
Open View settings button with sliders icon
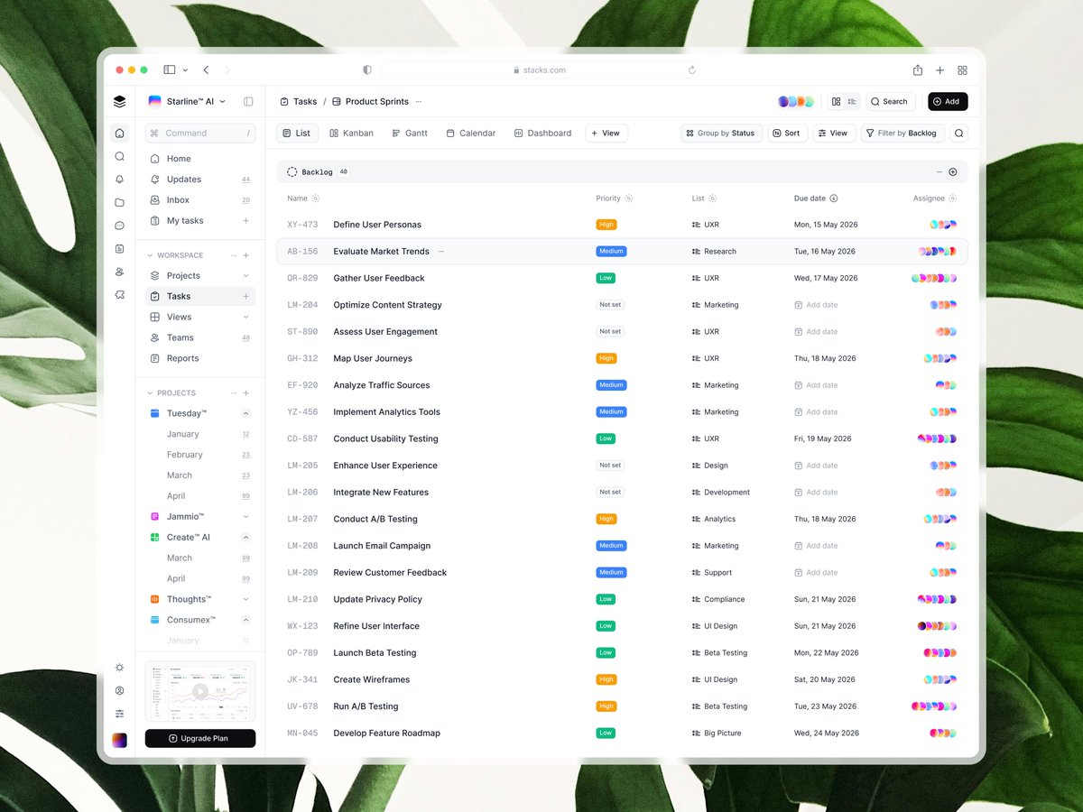834,133
